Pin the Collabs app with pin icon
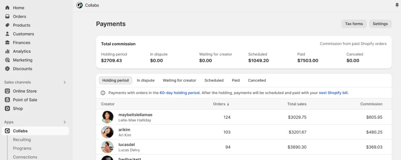The width and height of the screenshot is (401, 160). pyautogui.click(x=397, y=5)
